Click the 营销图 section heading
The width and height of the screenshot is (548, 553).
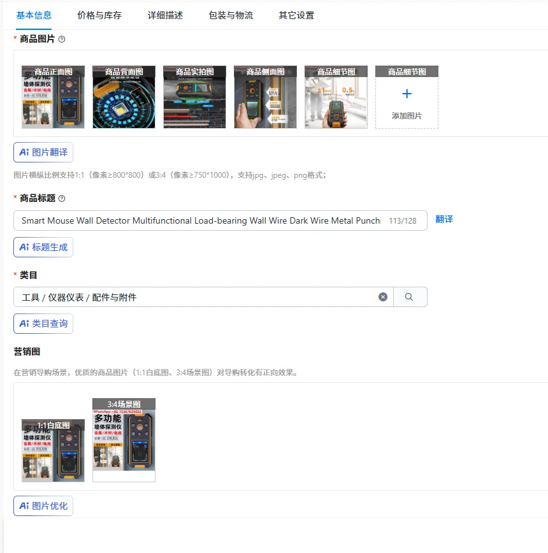pos(27,352)
